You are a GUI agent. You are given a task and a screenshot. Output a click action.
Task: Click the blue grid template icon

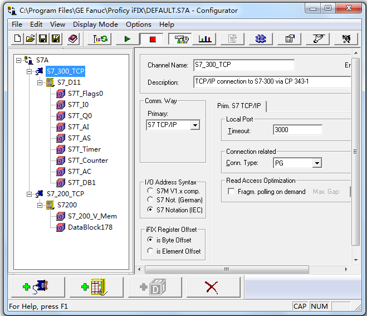click(x=261, y=39)
